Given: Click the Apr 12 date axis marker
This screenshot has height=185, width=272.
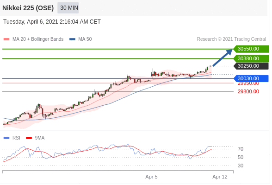Looking at the screenshot, I should tap(220, 177).
